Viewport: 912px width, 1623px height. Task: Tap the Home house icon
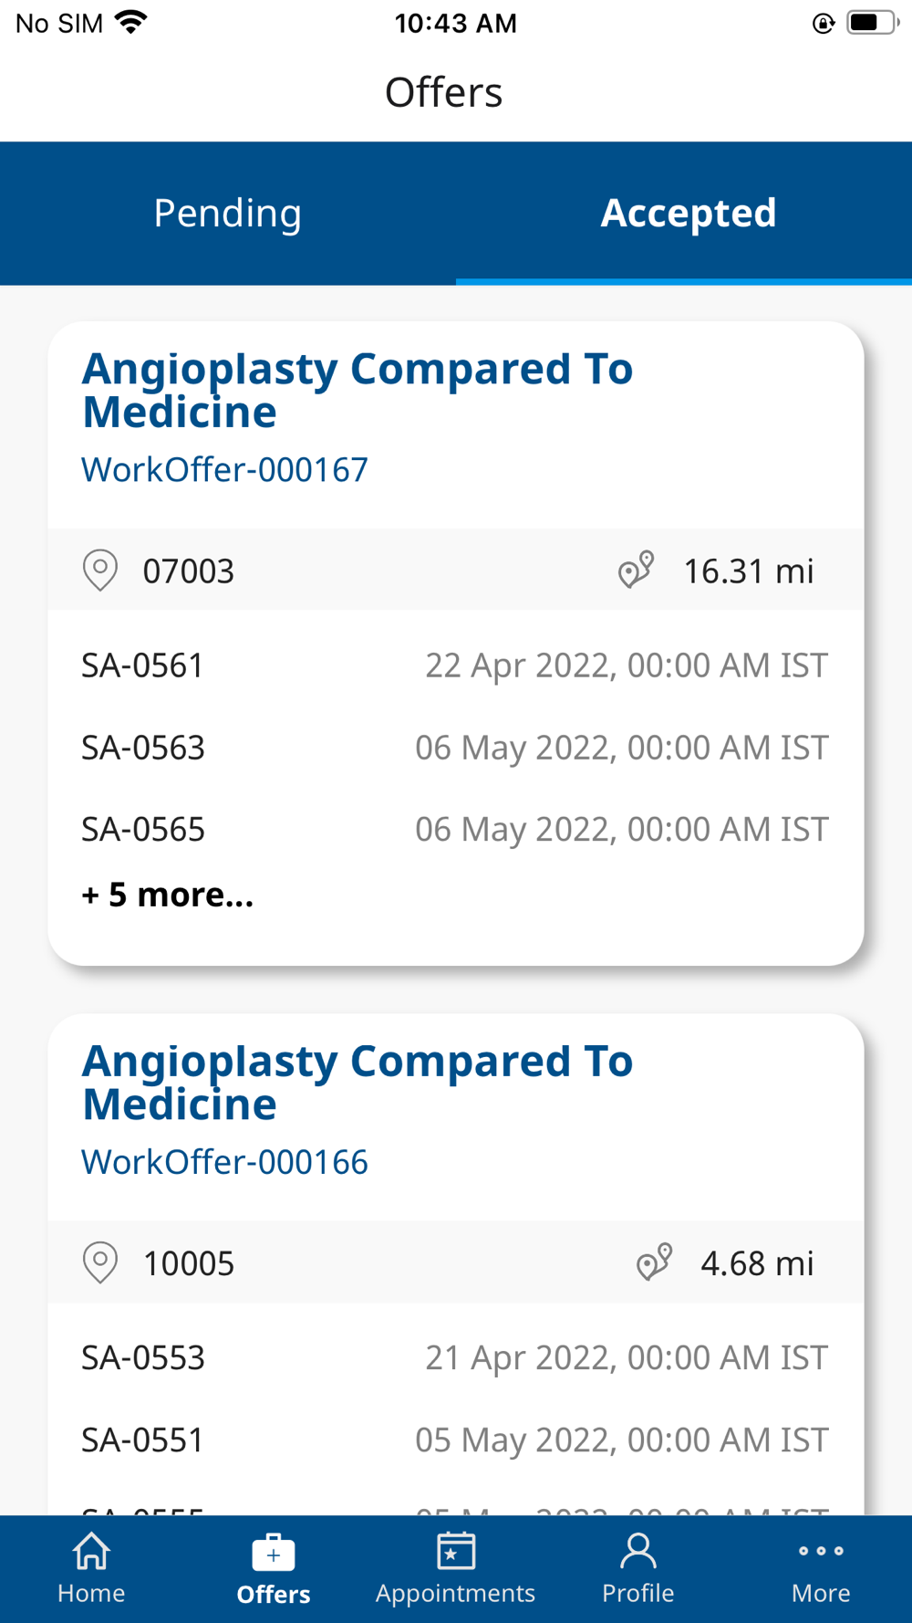tap(91, 1552)
